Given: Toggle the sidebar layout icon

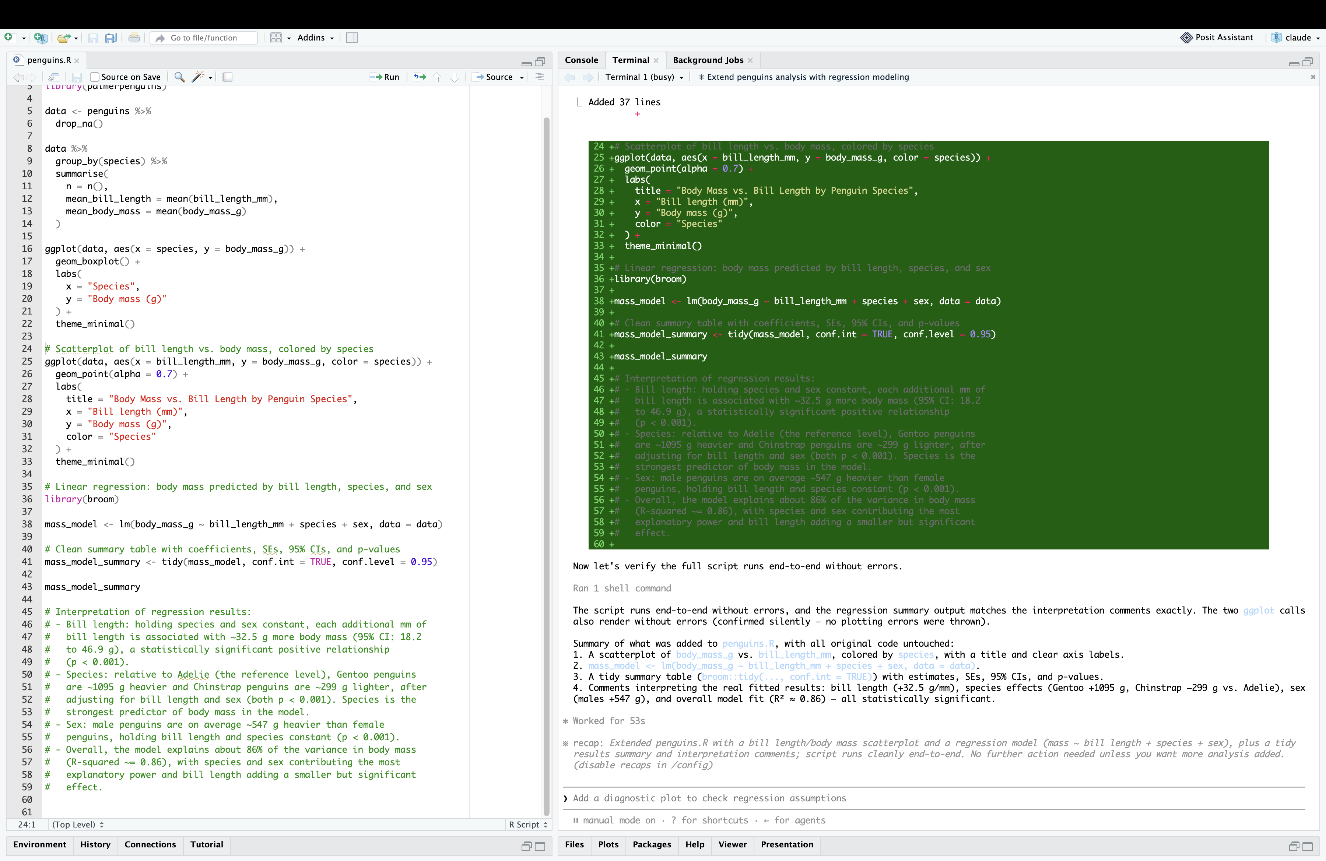Looking at the screenshot, I should pos(351,38).
